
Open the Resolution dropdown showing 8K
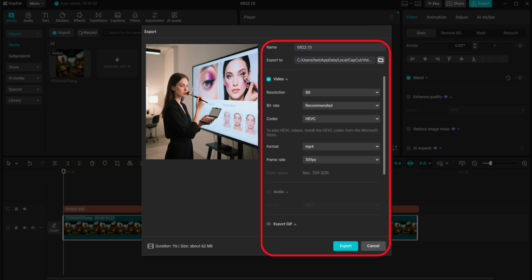coord(341,92)
